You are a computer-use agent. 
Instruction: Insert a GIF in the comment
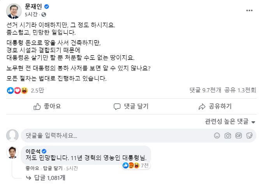(x=238, y=136)
